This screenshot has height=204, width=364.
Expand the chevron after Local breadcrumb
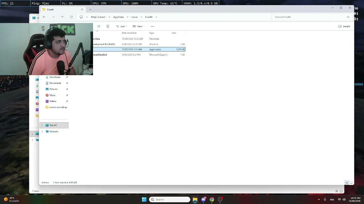(x=141, y=17)
